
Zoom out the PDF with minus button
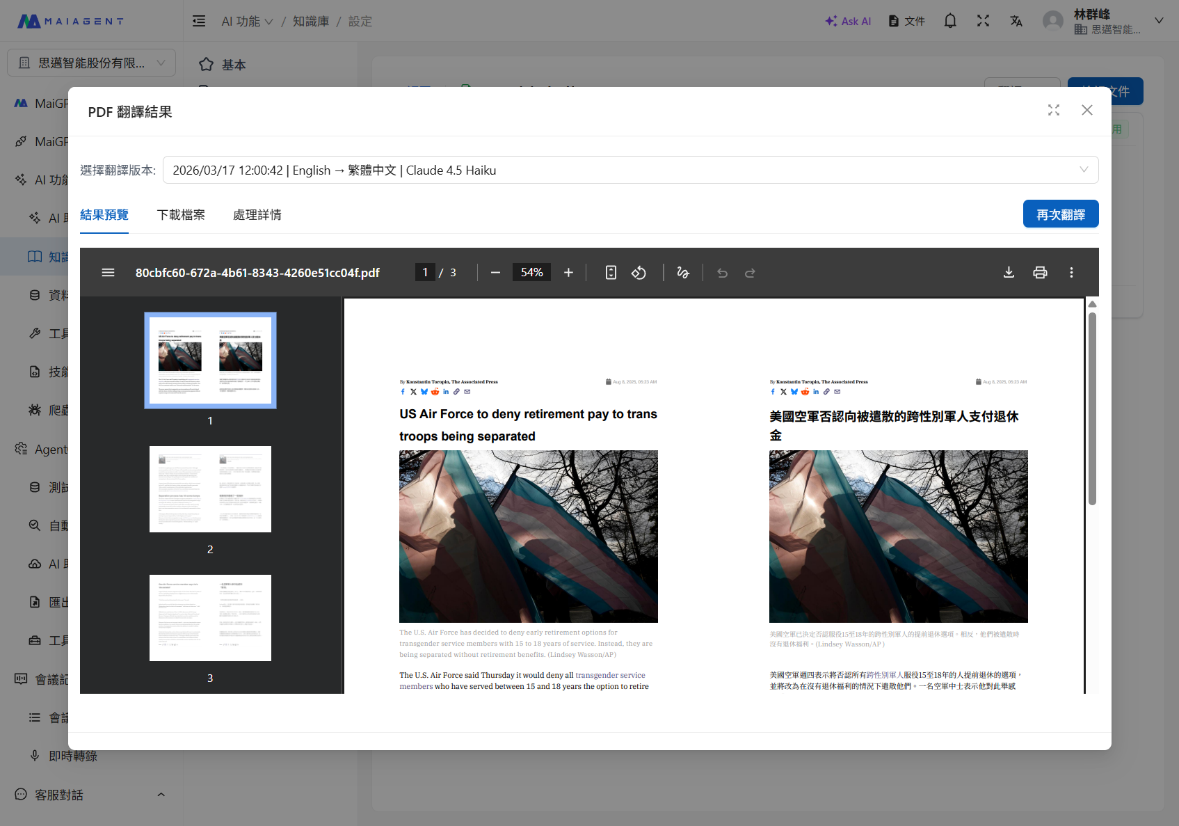tap(495, 273)
